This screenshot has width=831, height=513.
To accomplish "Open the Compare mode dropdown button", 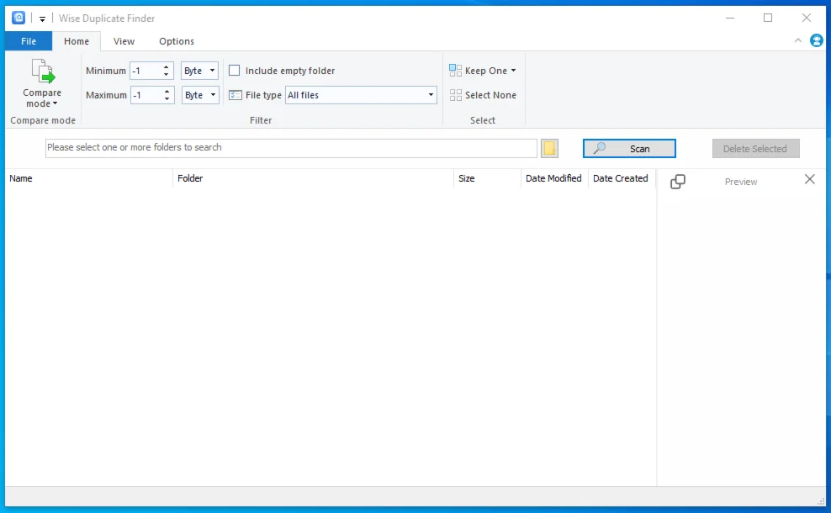I will [42, 83].
